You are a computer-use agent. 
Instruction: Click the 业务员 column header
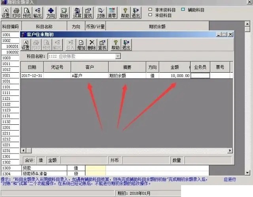(x=200, y=67)
